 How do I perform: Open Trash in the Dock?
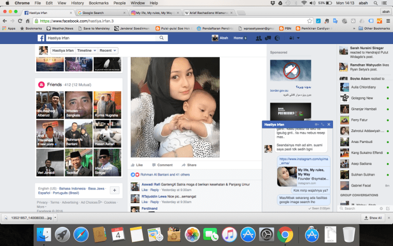pyautogui.click(x=349, y=235)
